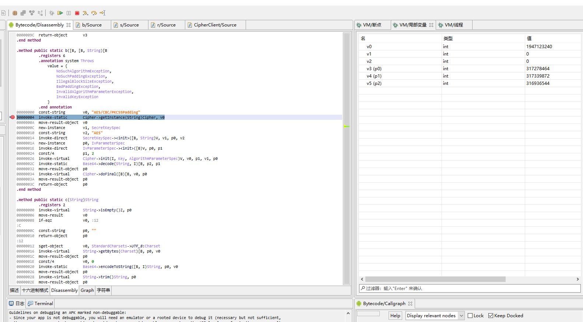
Task: Click the Run to Cursor arrow icon
Action: [102, 13]
